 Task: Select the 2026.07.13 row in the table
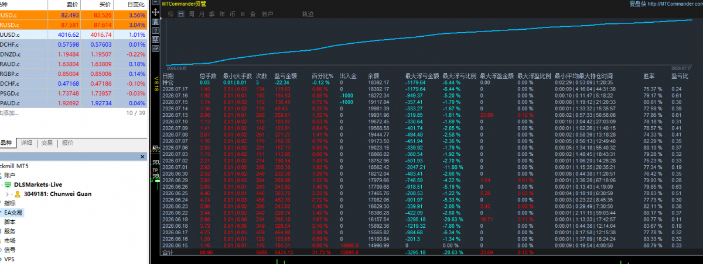click(432, 116)
